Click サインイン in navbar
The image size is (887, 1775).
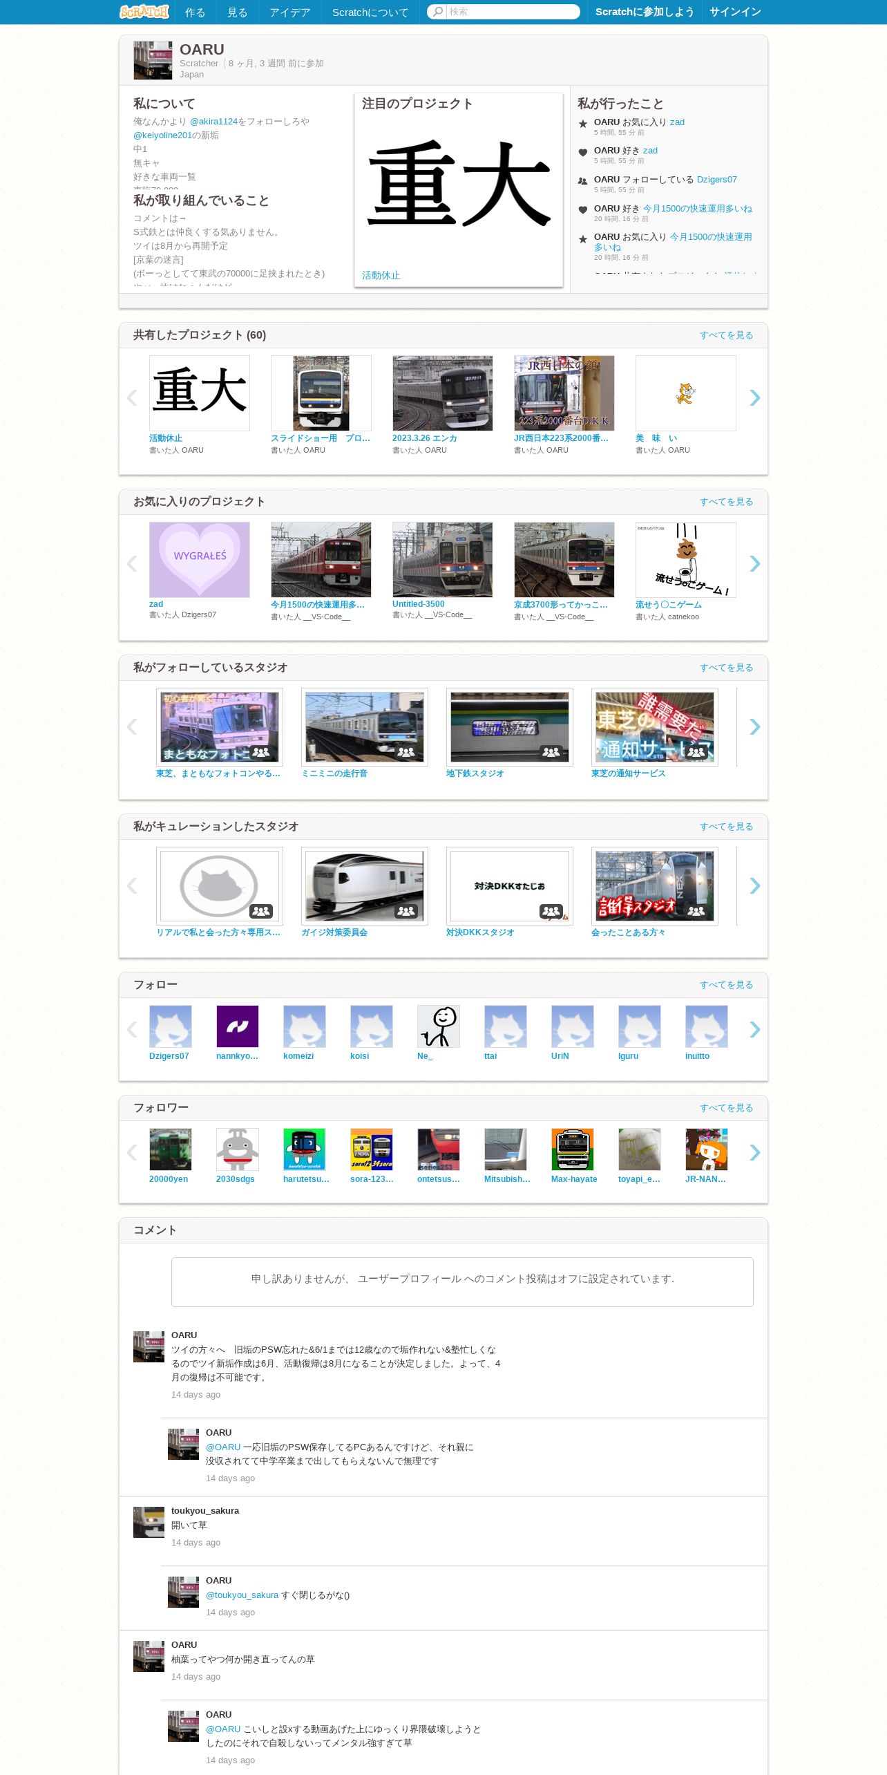click(735, 12)
